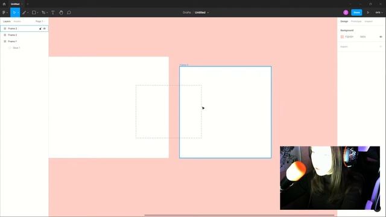The image size is (386, 217).
Task: Click the Untitled file name in the toolbar
Action: pos(200,12)
